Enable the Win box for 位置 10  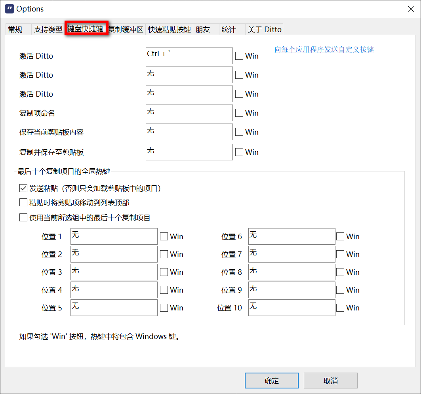pos(340,308)
